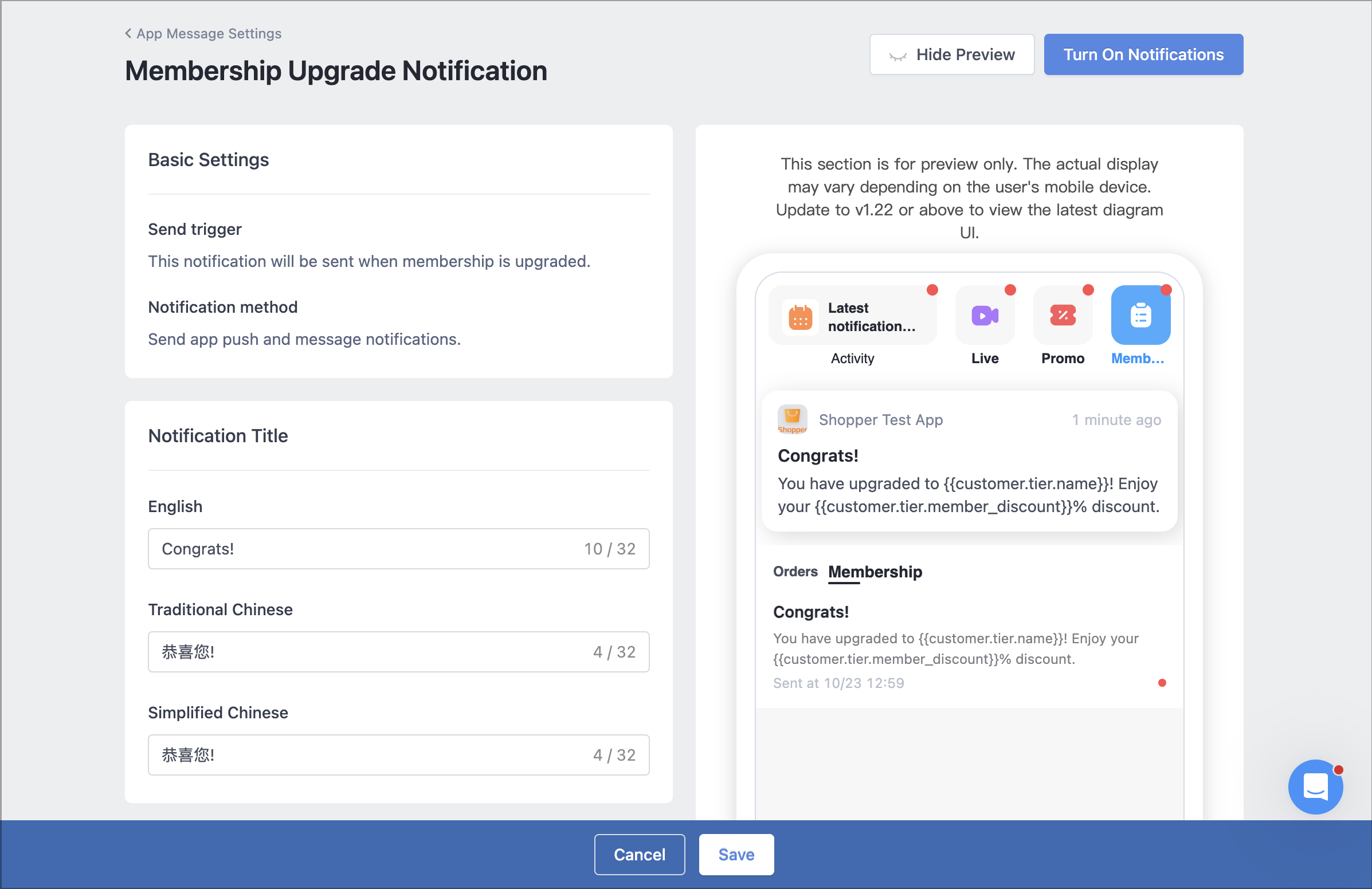Click the Shopper Test App logo icon
The height and width of the screenshot is (889, 1372).
coord(792,419)
